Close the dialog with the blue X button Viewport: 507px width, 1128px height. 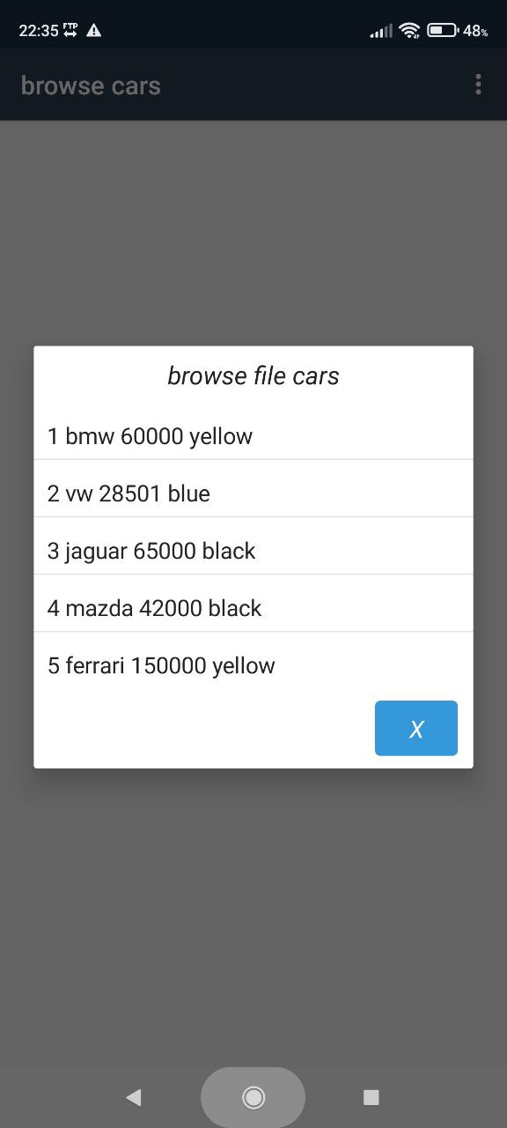coord(416,728)
